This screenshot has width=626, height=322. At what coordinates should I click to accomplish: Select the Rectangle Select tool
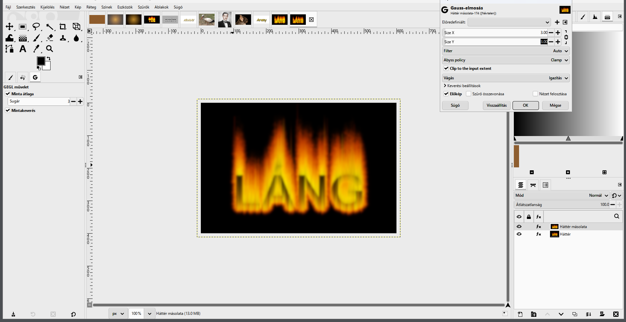(x=22, y=26)
